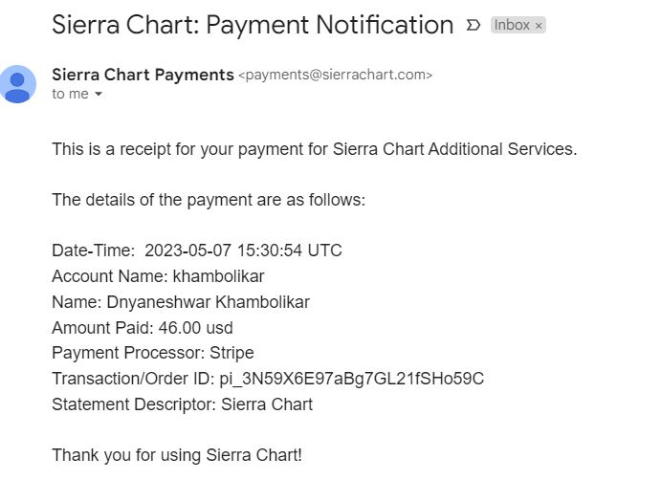Click the Account Name line
The width and height of the screenshot is (661, 480).
[x=158, y=276]
